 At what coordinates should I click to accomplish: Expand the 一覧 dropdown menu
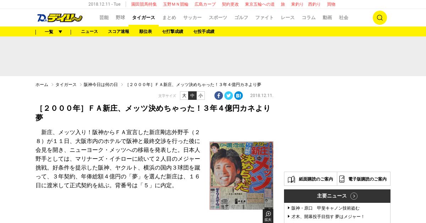(53, 32)
